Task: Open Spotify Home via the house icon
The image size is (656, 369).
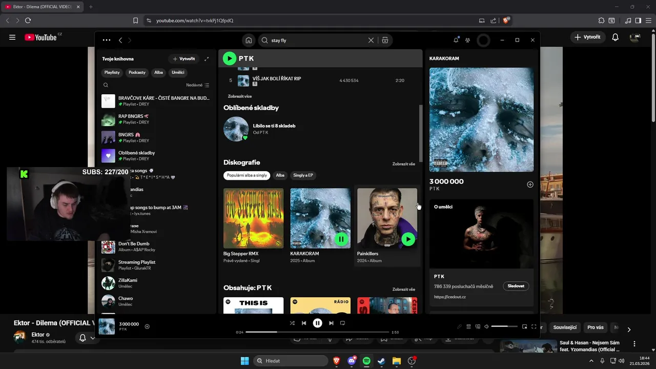Action: [249, 40]
